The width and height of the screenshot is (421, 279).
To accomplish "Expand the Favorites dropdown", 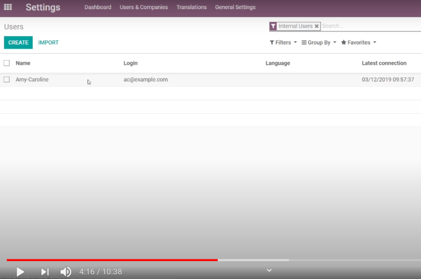I will (x=359, y=43).
